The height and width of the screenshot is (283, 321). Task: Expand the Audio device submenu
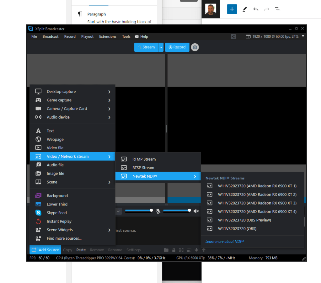tap(72, 117)
